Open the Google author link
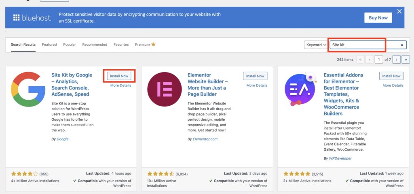Viewport: 414px width, 194px height. [x=63, y=139]
